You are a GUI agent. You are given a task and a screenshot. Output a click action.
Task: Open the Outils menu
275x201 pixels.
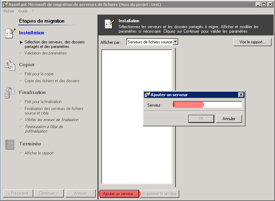click(23, 11)
